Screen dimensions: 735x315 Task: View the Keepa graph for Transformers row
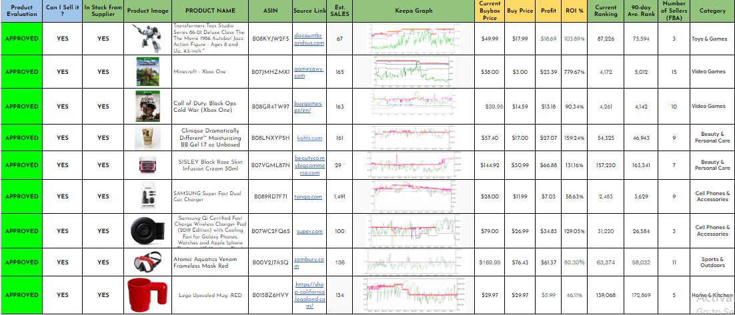[414, 39]
